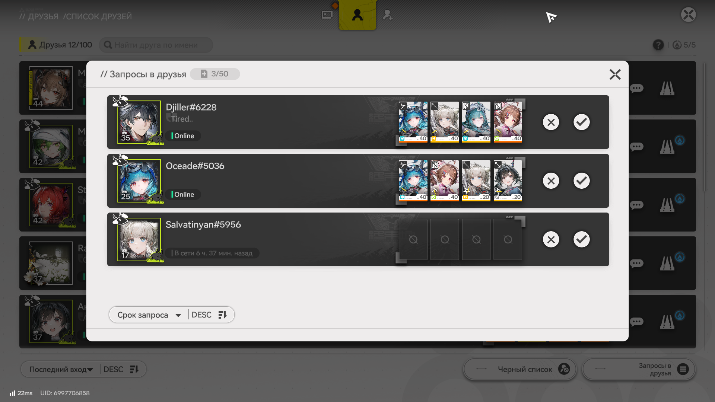The image size is (715, 402).
Task: Click the 'Запросы в друзья' button
Action: pyautogui.click(x=639, y=369)
